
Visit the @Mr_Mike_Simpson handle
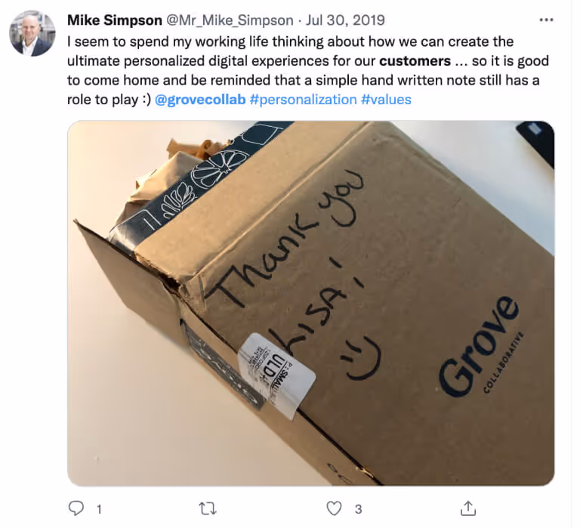[230, 20]
